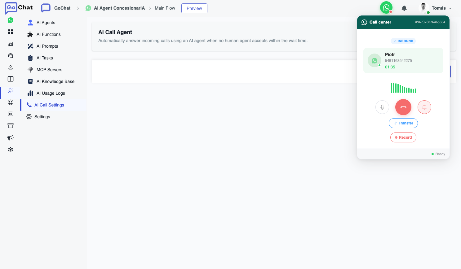Open the headset support icon in the left rail

(x=11, y=56)
